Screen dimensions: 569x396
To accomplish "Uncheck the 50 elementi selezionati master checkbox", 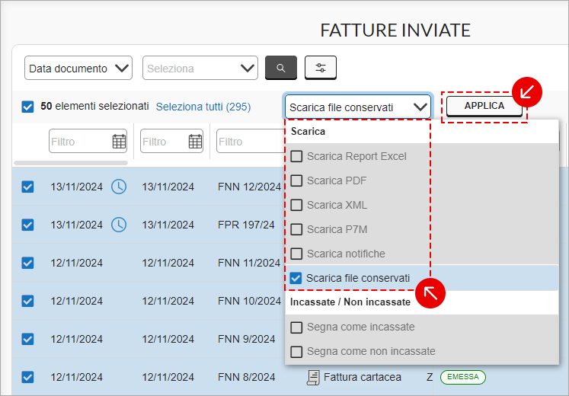I will click(x=27, y=107).
